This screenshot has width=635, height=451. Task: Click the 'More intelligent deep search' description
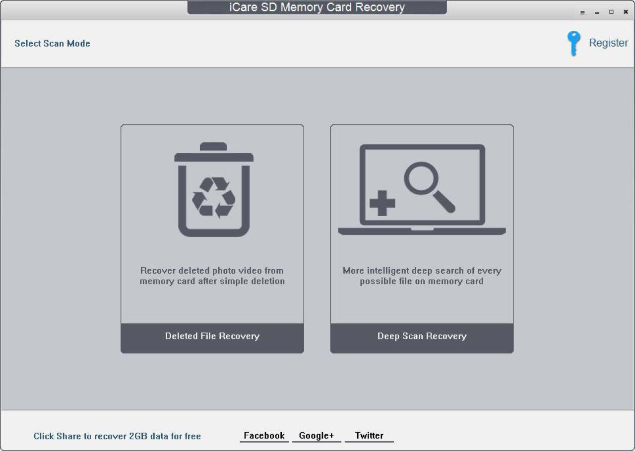[422, 276]
